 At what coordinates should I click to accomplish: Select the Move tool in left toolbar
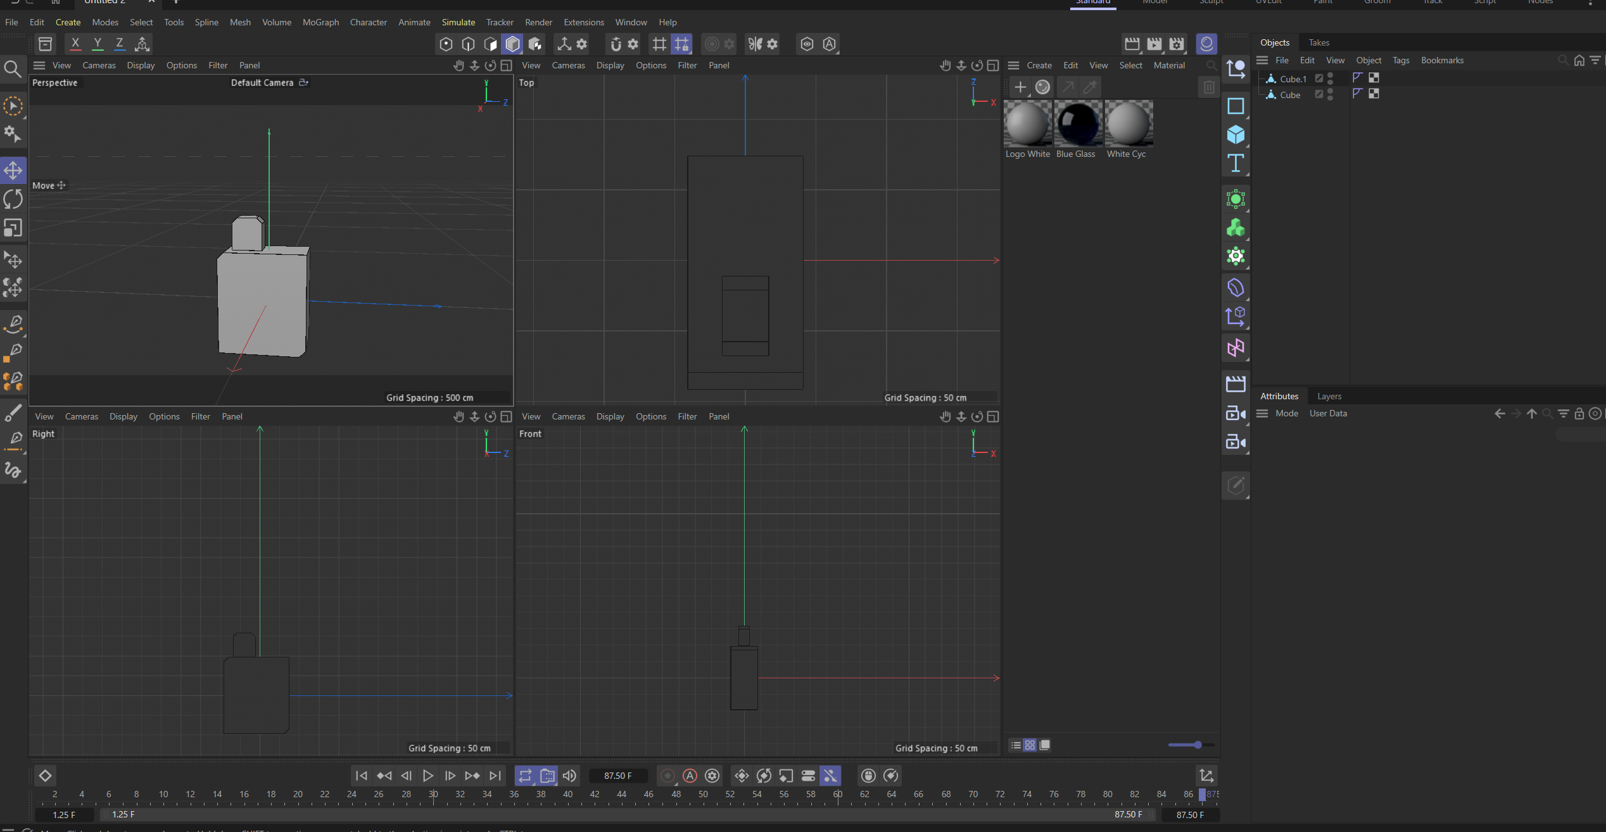pos(13,170)
